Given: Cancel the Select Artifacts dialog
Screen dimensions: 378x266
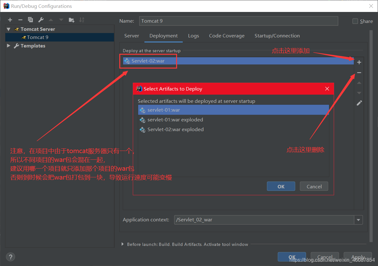Looking at the screenshot, I should point(314,186).
